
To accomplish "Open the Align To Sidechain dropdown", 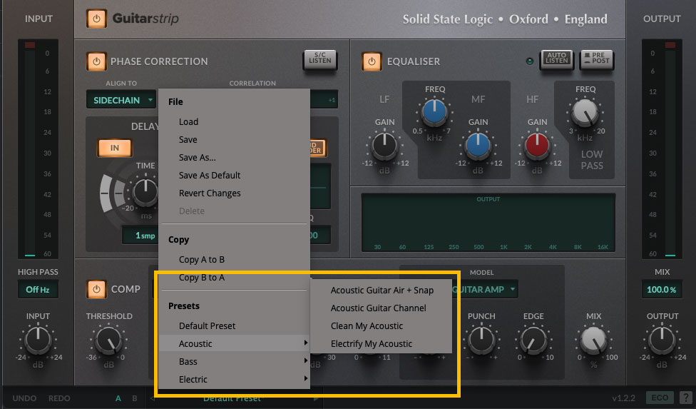I will pyautogui.click(x=121, y=100).
